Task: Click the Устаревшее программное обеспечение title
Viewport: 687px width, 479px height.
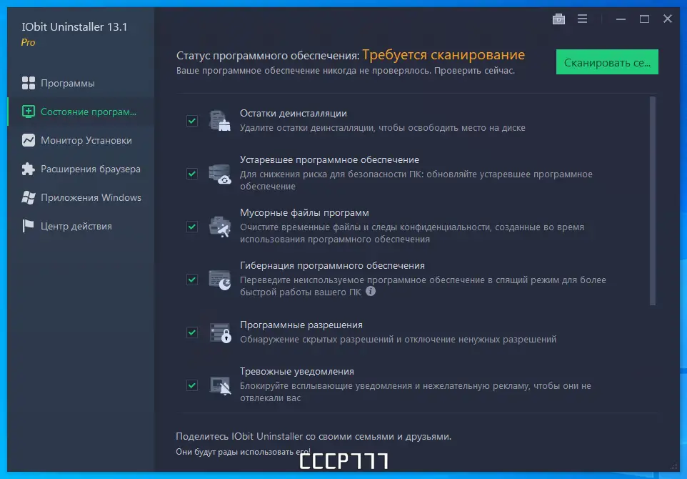Action: click(329, 159)
